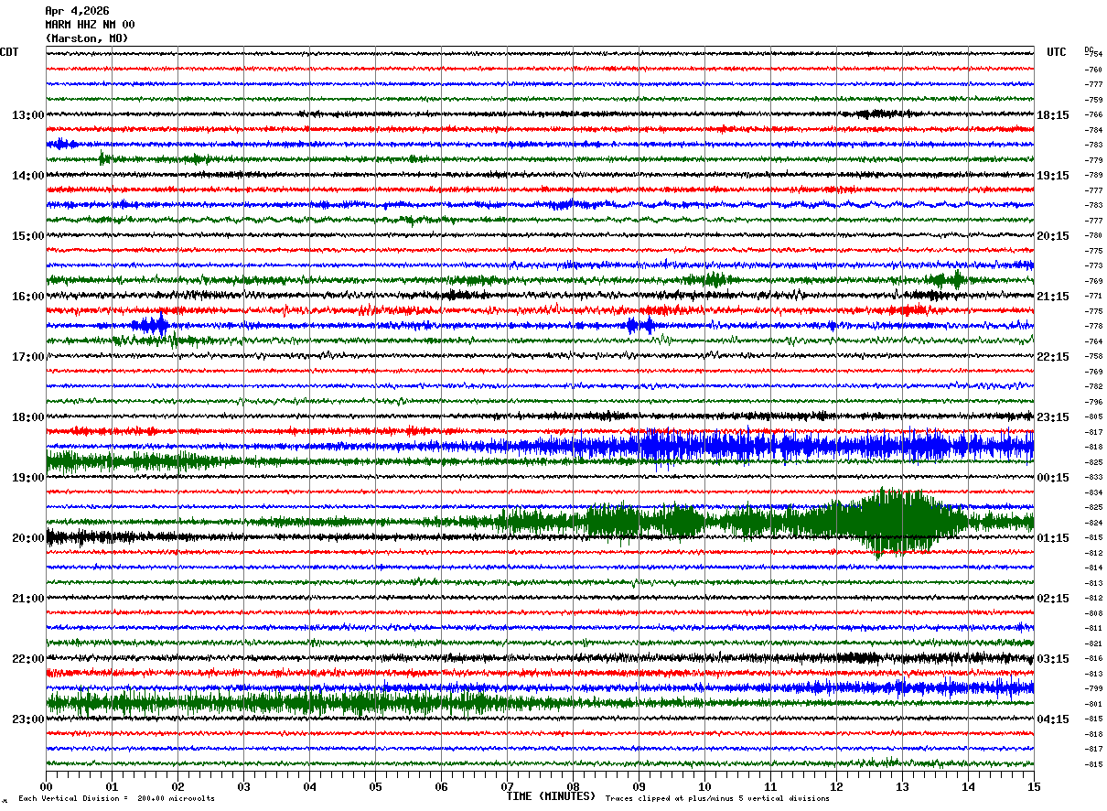Click the -760 DC offset value
Image resolution: width=1107 pixels, height=811 pixels.
click(1093, 70)
